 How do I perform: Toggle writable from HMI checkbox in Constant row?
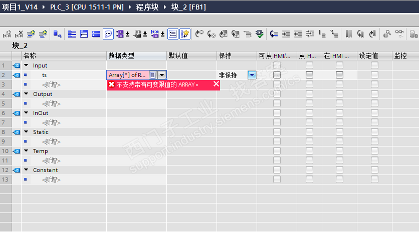pyautogui.click(x=309, y=170)
